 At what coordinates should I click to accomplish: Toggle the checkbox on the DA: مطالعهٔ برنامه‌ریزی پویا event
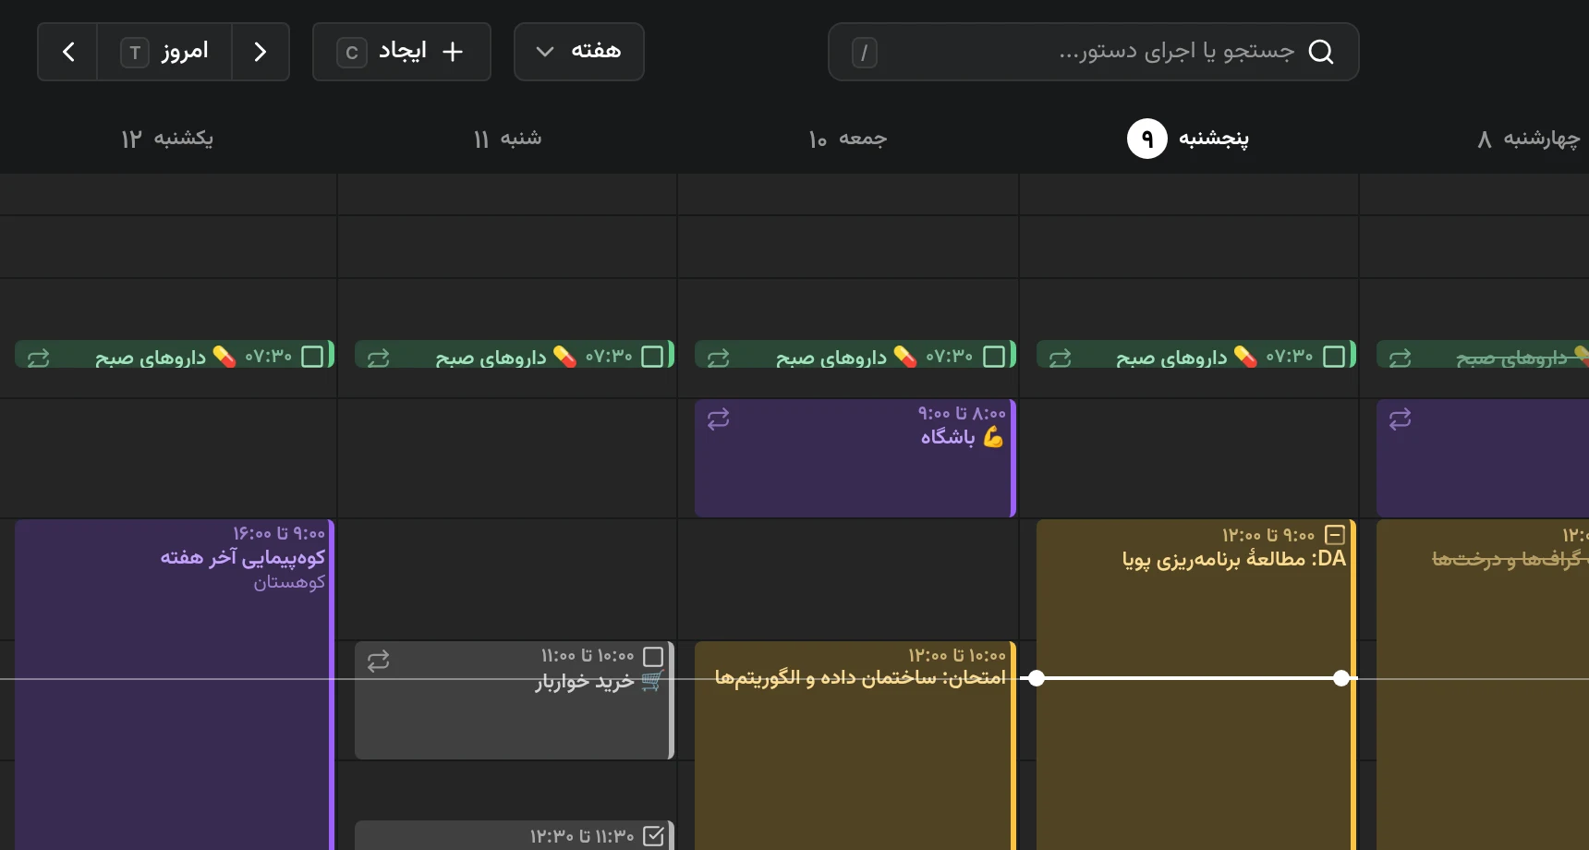(1335, 534)
